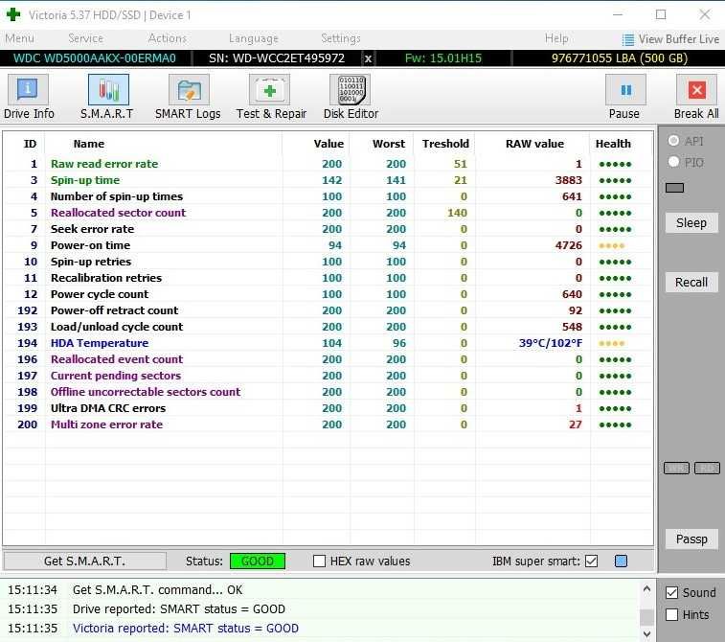Screen dimensions: 725x642
Task: Click the Name column header
Action: pyautogui.click(x=89, y=144)
